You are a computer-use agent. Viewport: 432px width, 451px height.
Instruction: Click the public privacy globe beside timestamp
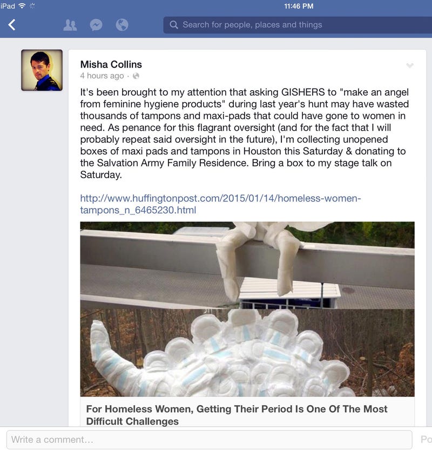[x=136, y=76]
